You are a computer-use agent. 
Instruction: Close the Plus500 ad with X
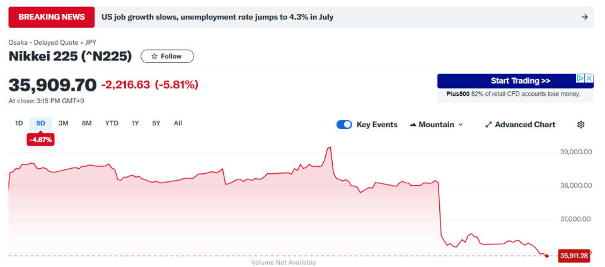(589, 79)
